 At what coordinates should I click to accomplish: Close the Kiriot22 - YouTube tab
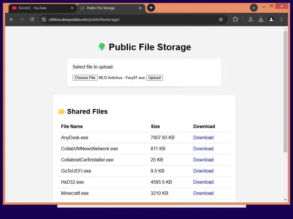click(72, 8)
